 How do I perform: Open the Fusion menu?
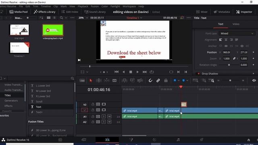(x=95, y=6)
